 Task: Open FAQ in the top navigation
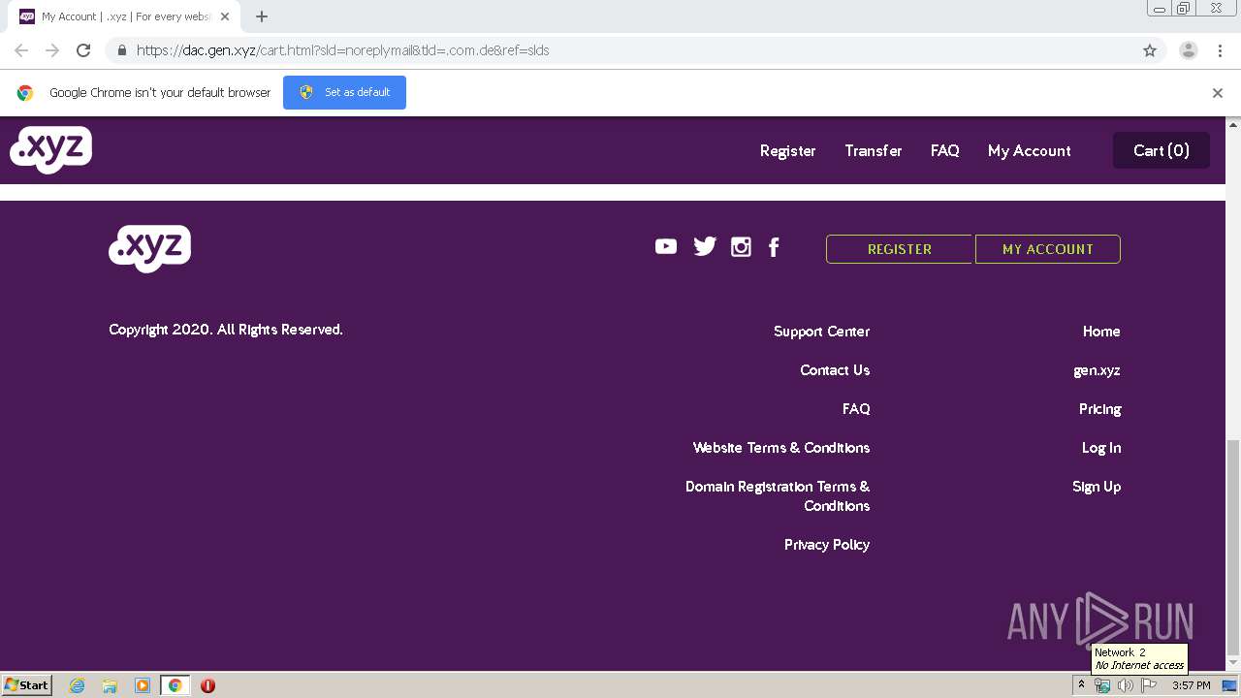pyautogui.click(x=944, y=150)
